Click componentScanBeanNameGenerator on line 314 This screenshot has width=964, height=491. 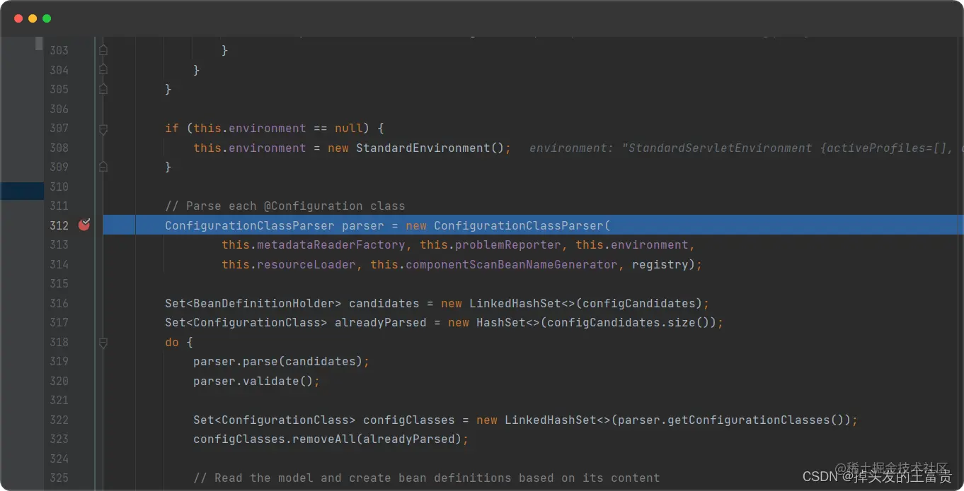pyautogui.click(x=512, y=264)
